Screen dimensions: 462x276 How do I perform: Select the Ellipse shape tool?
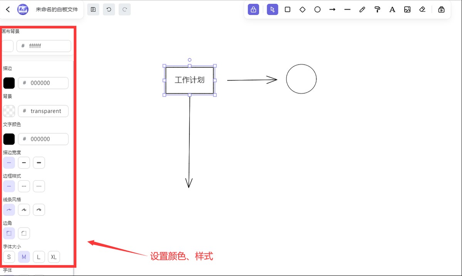317,9
